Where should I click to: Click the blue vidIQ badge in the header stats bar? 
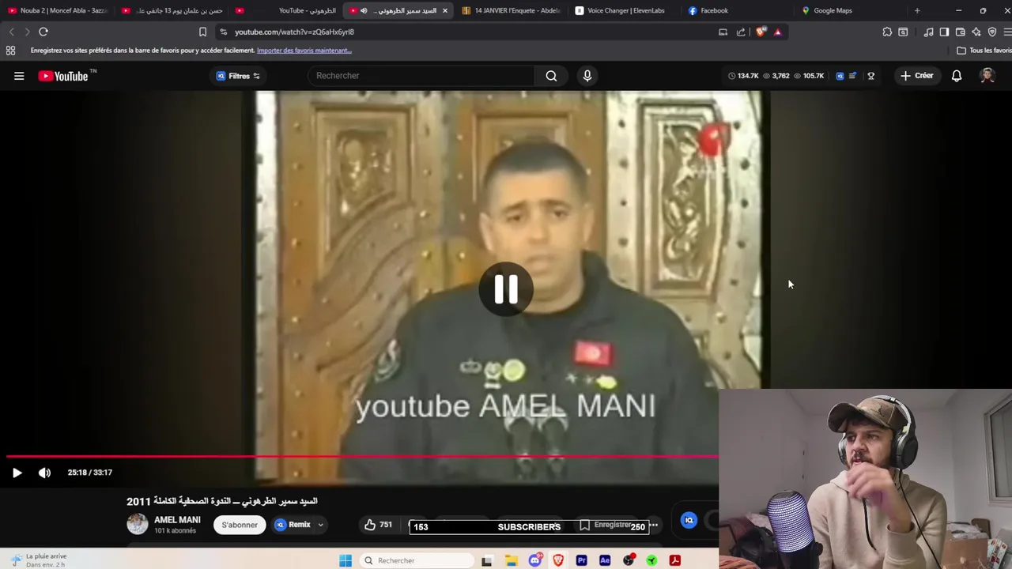click(x=840, y=76)
